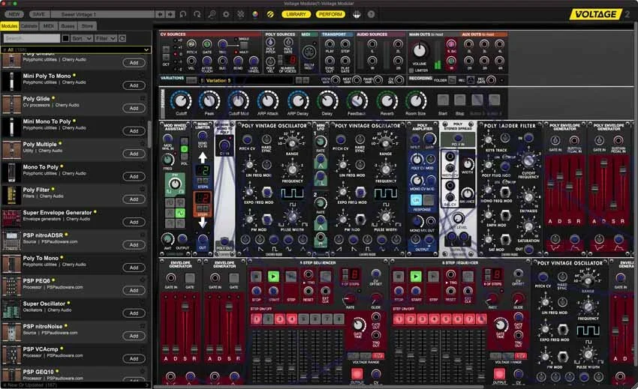Toggle the red OUTPUT button on left sequencer
The height and width of the screenshot is (389, 638).
coord(357,373)
